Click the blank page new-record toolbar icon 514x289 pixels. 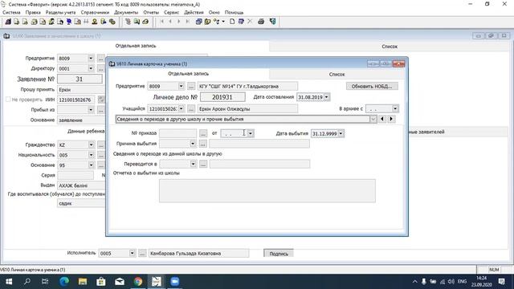[232, 22]
